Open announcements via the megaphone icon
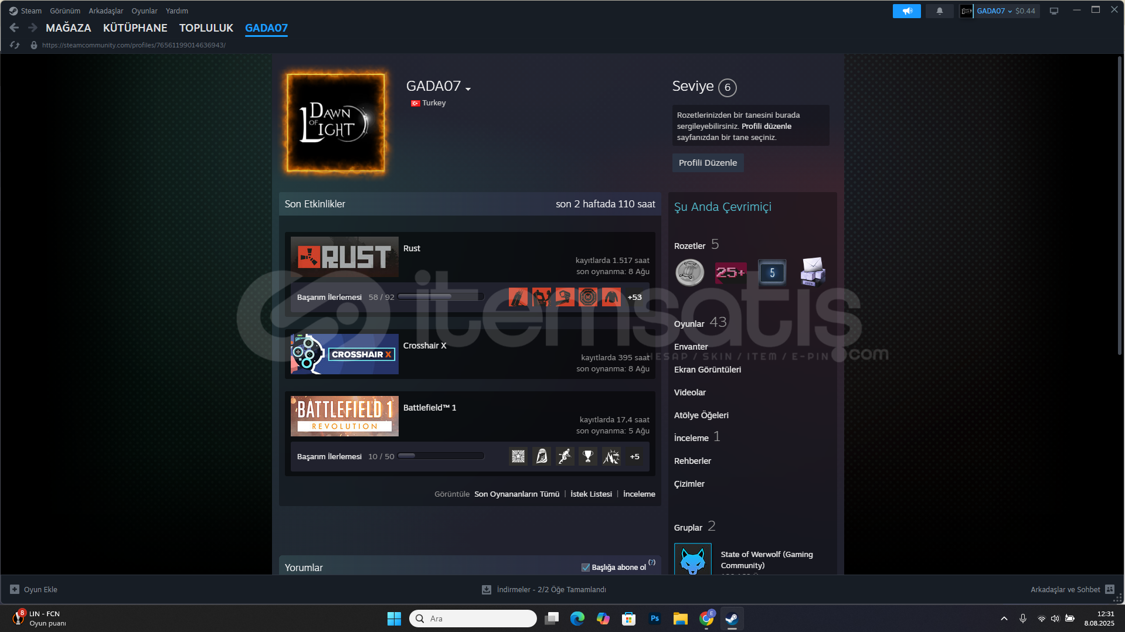 point(906,11)
